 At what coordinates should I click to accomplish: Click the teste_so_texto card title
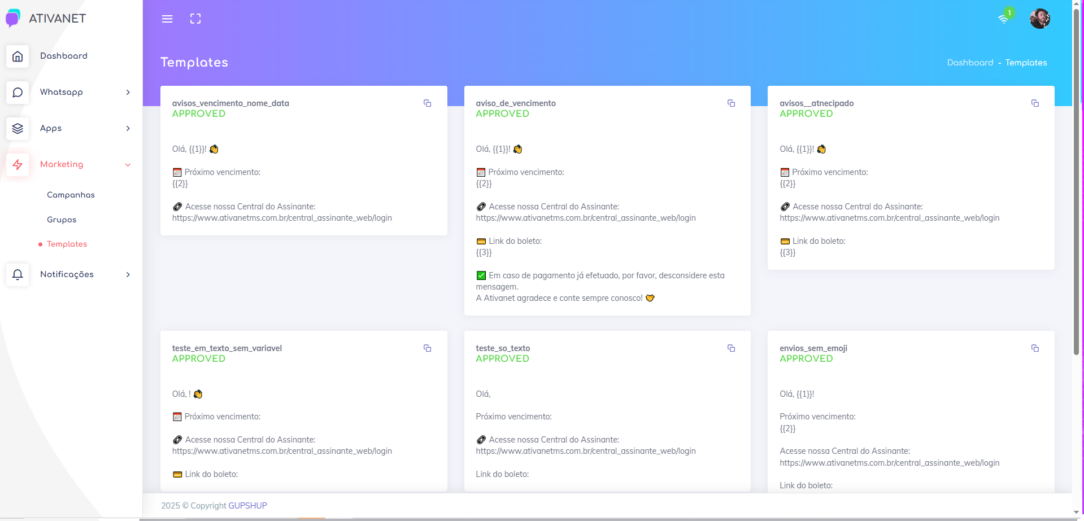pyautogui.click(x=503, y=348)
